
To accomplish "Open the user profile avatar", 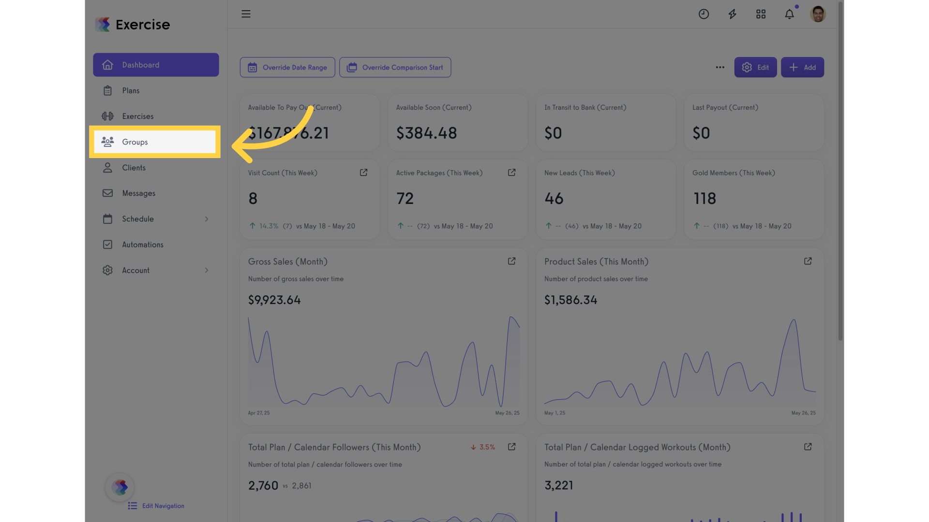I will (818, 14).
